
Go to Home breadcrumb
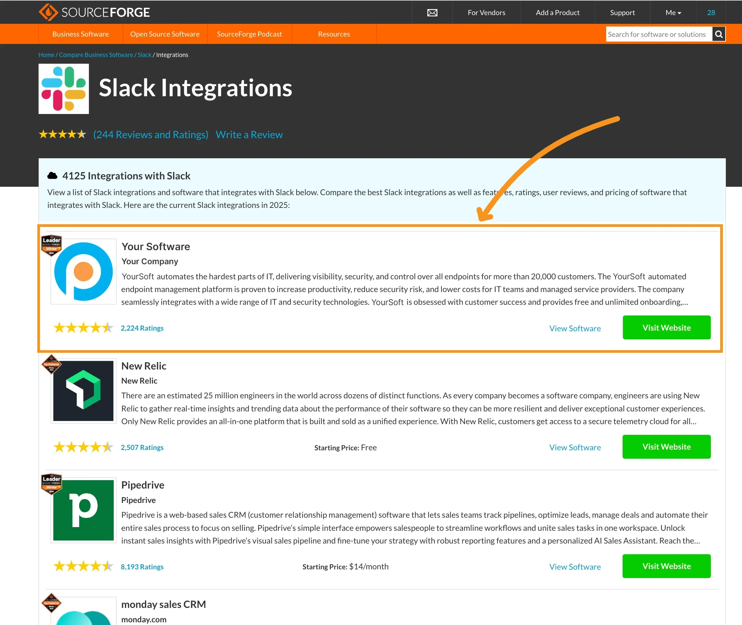pos(46,55)
